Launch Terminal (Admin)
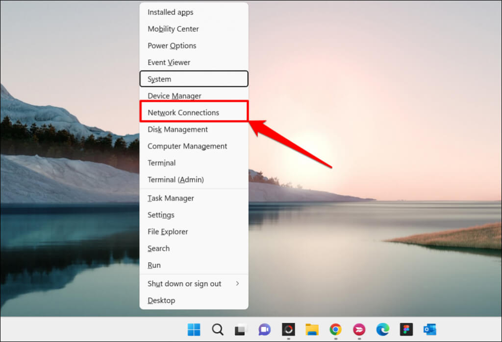The image size is (502, 342). pyautogui.click(x=175, y=180)
